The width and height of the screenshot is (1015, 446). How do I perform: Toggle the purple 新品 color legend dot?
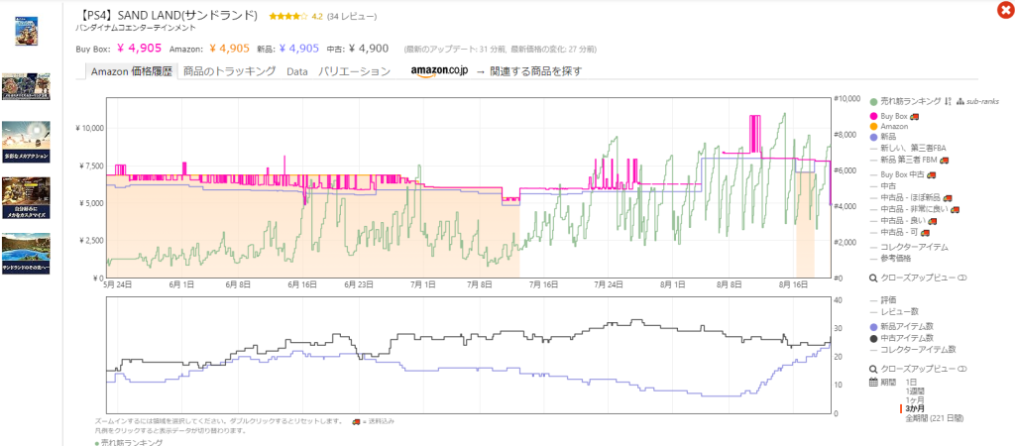873,137
